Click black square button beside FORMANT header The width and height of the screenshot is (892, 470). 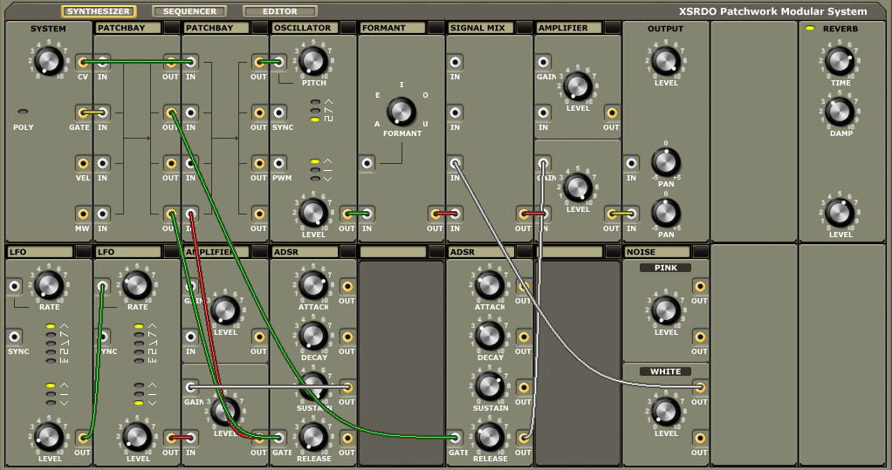pyautogui.click(x=436, y=28)
